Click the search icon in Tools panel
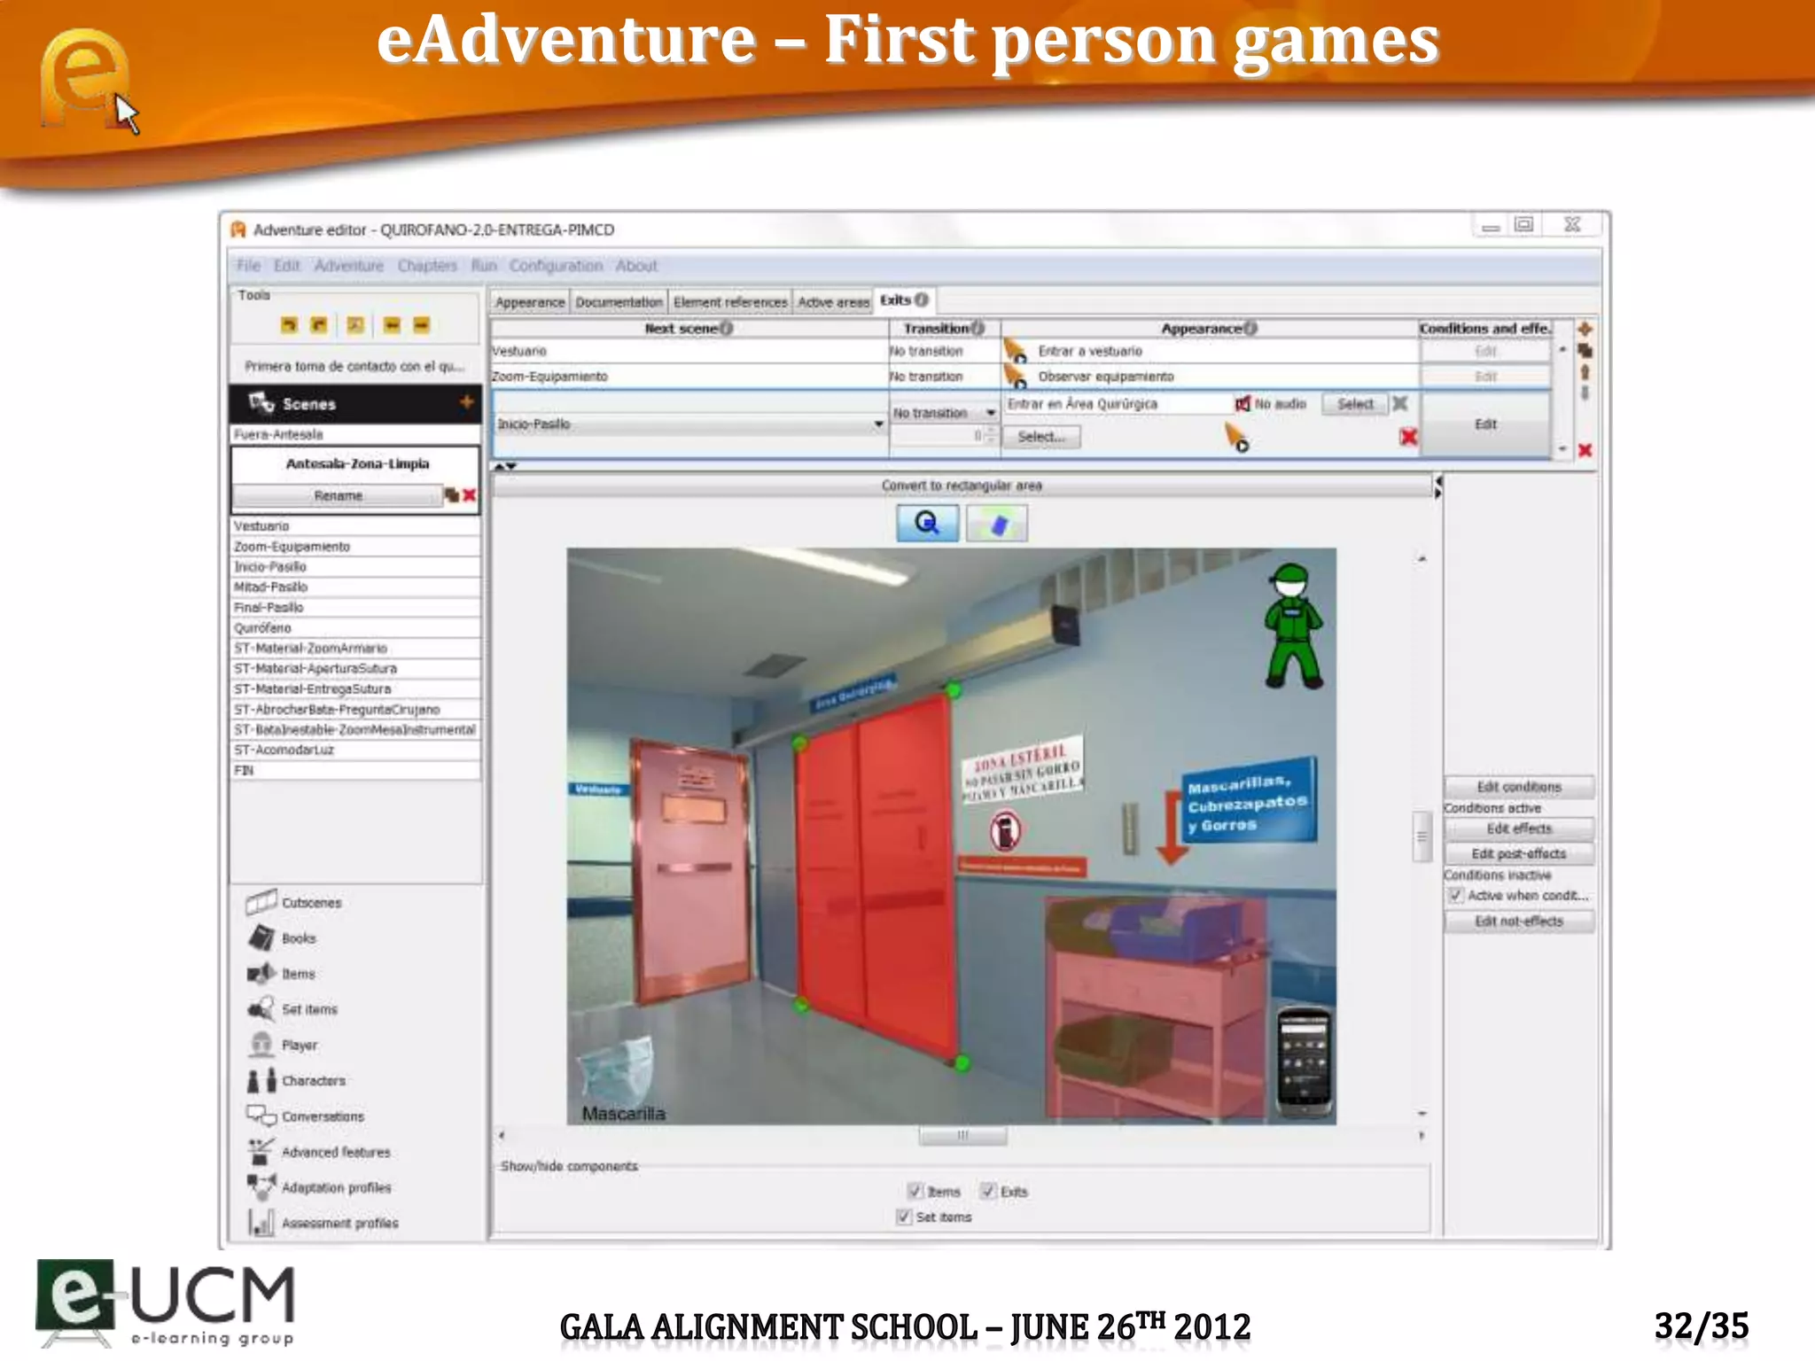This screenshot has height=1361, width=1815. click(355, 325)
